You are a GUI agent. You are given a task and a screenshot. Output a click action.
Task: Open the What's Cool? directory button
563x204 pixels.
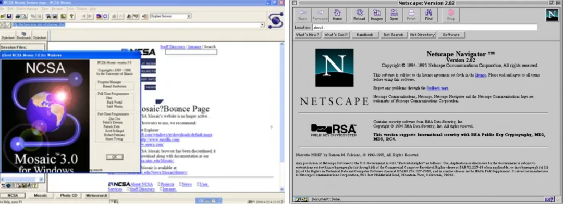(336, 35)
